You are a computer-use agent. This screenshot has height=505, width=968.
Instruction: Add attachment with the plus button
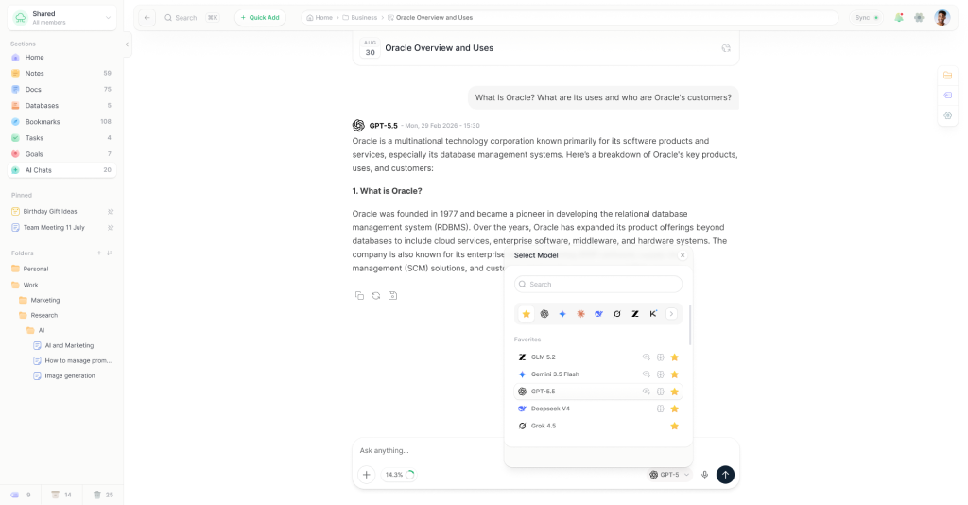point(366,475)
